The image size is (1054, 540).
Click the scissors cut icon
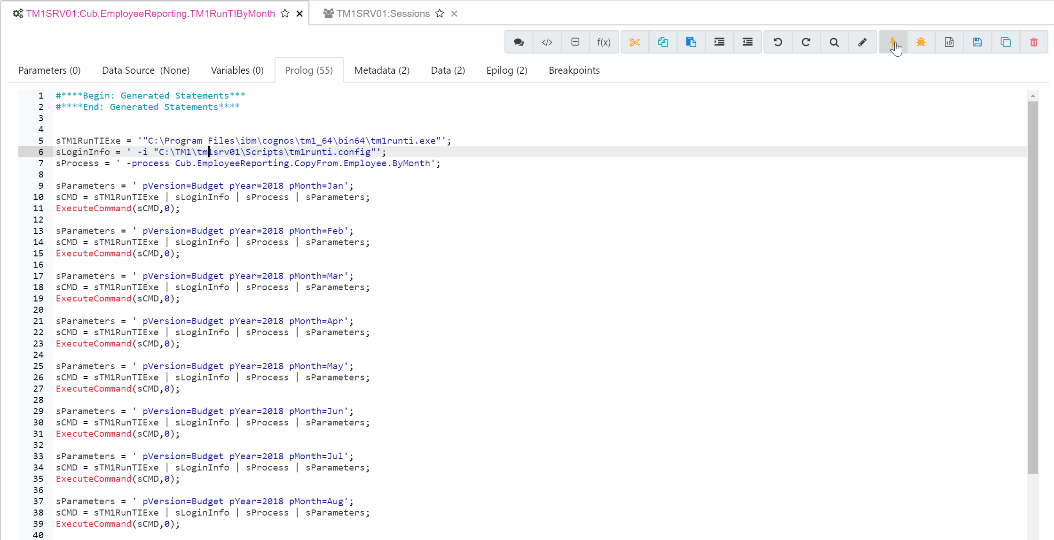tap(635, 42)
